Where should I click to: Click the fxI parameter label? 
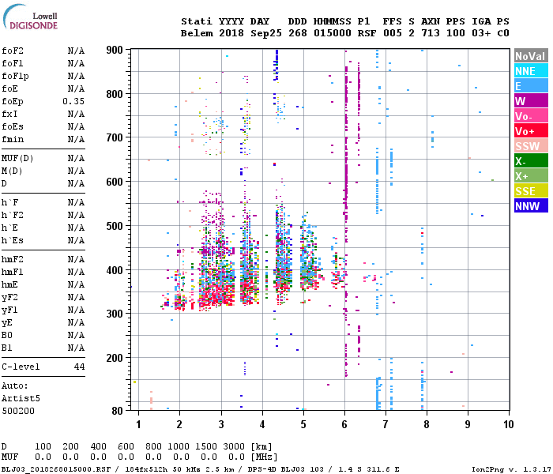coord(9,115)
